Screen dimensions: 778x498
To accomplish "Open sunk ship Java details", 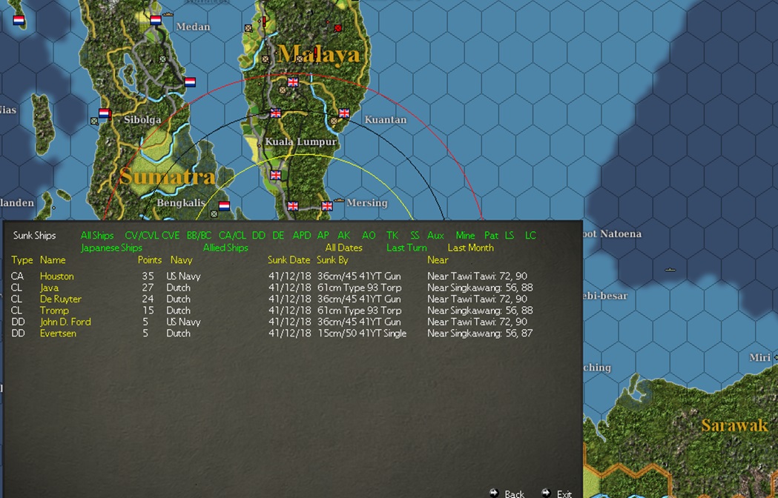I will (x=49, y=288).
